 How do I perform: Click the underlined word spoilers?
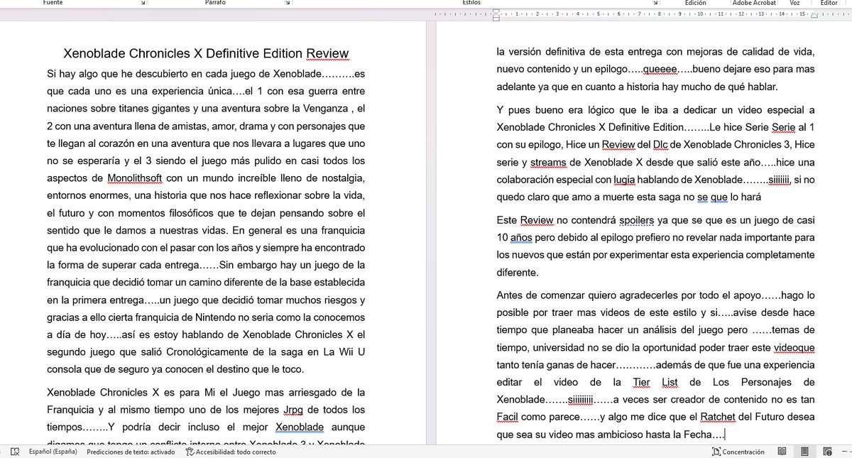click(636, 220)
